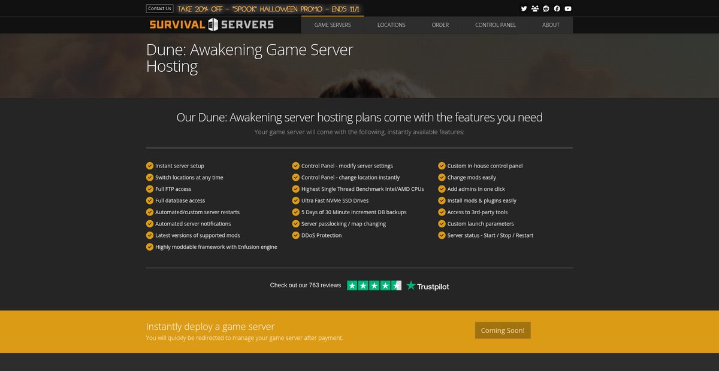Viewport: 719px width, 371px height.
Task: Open the 763 reviews Trustpilot link
Action: pos(306,285)
